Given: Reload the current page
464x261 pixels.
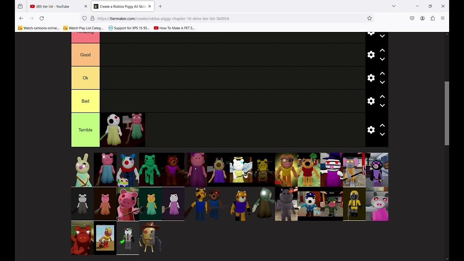Looking at the screenshot, I should 42,18.
